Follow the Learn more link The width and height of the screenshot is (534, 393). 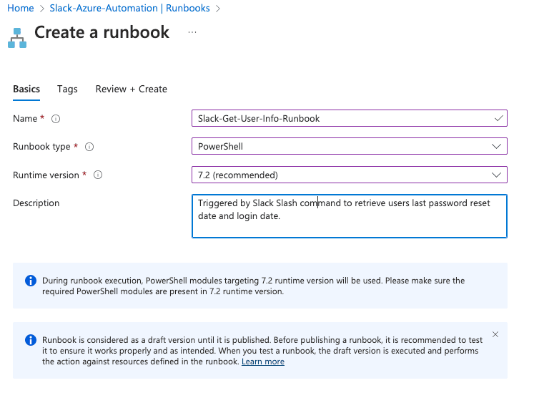[x=263, y=362]
